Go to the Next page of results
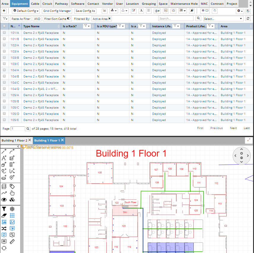The image size is (254, 253). pyautogui.click(x=233, y=128)
